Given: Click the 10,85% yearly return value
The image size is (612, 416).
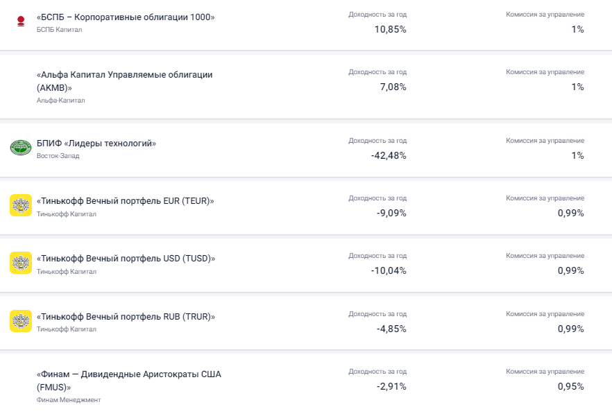Looking at the screenshot, I should click(x=390, y=29).
